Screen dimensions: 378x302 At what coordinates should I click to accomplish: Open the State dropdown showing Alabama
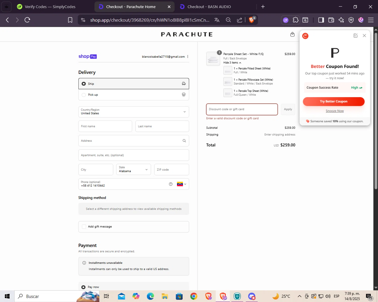click(x=134, y=169)
